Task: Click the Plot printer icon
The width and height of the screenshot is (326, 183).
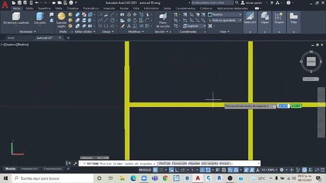Action: click(71, 3)
